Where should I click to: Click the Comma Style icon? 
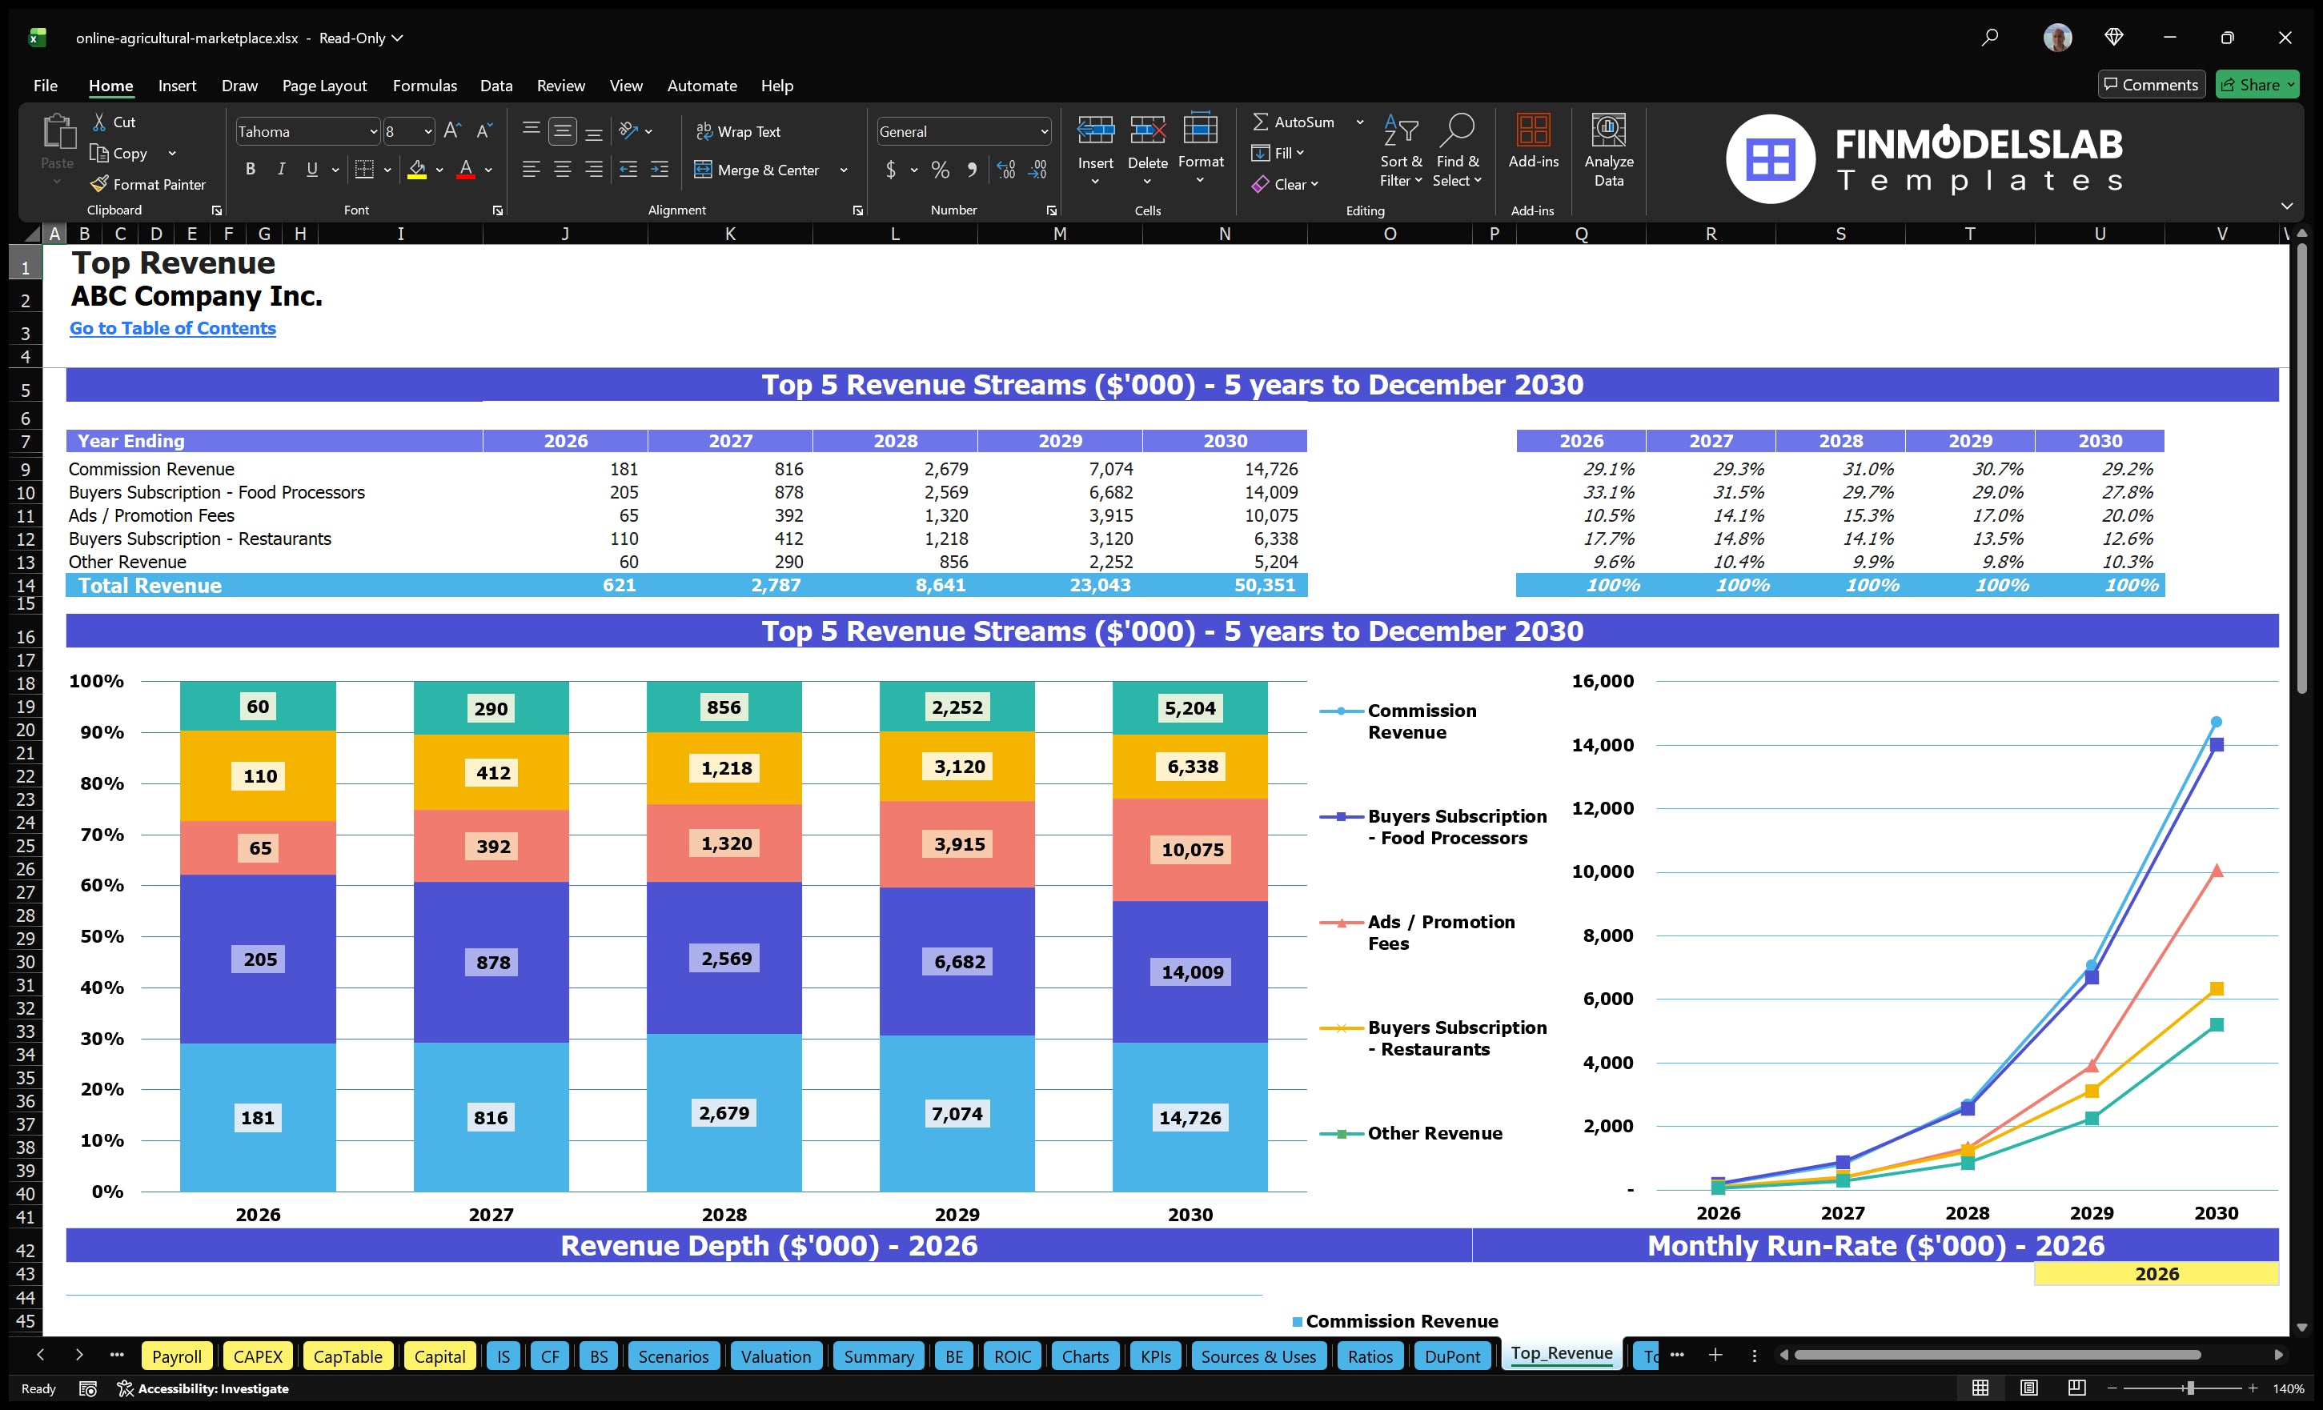click(973, 170)
